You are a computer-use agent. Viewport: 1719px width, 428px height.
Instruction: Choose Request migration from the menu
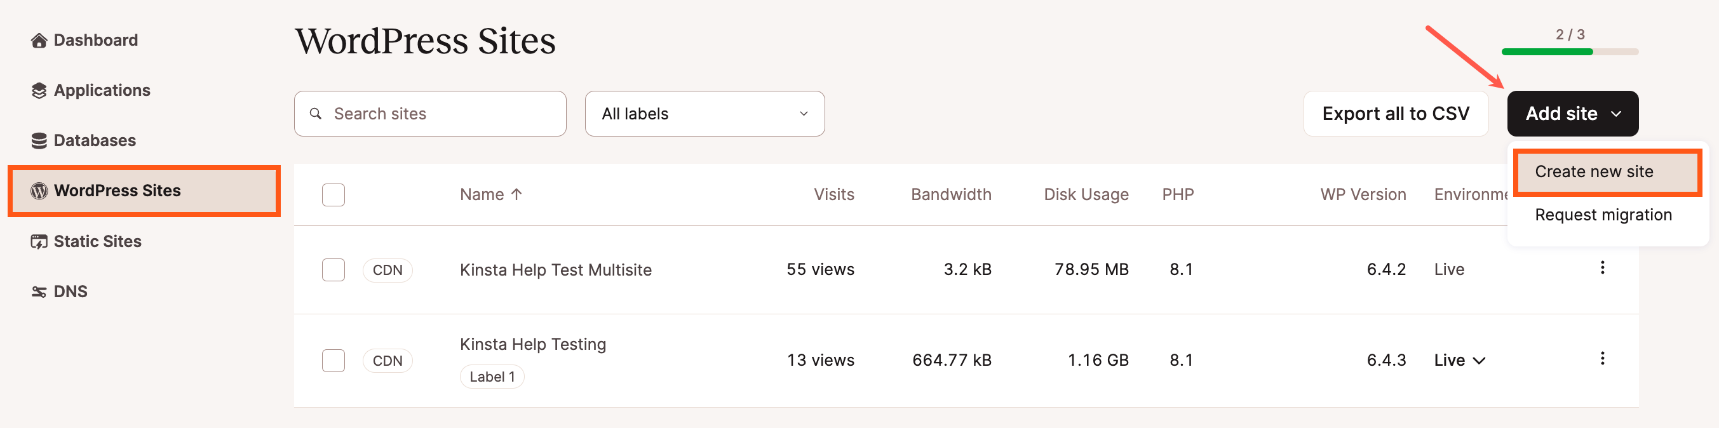click(x=1603, y=215)
